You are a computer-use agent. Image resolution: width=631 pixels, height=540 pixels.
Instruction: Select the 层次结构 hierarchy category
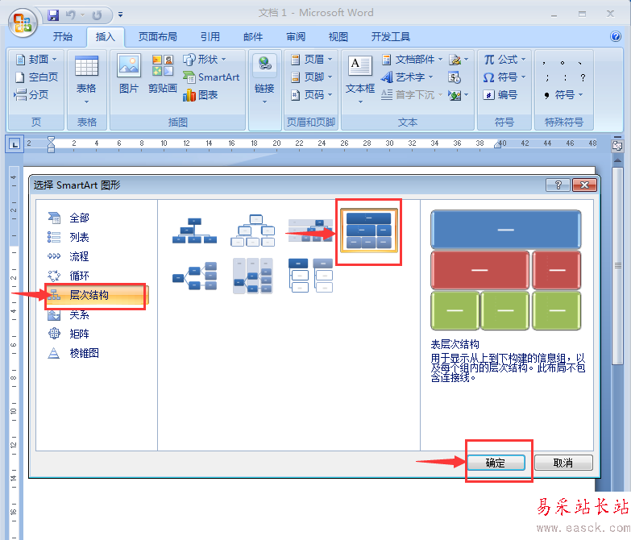tap(97, 295)
